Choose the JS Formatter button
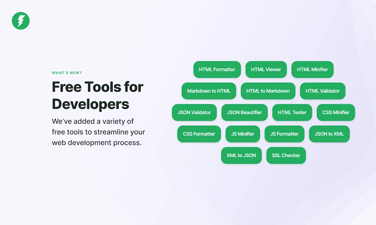 click(x=285, y=134)
